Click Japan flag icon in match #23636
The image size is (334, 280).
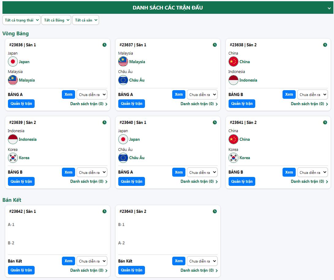click(x=13, y=62)
